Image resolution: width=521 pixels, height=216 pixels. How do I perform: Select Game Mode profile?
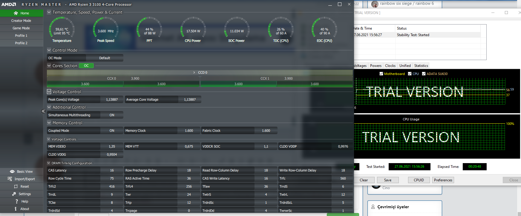point(22,28)
